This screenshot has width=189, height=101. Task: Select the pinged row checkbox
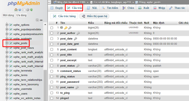[x=52, y=98]
